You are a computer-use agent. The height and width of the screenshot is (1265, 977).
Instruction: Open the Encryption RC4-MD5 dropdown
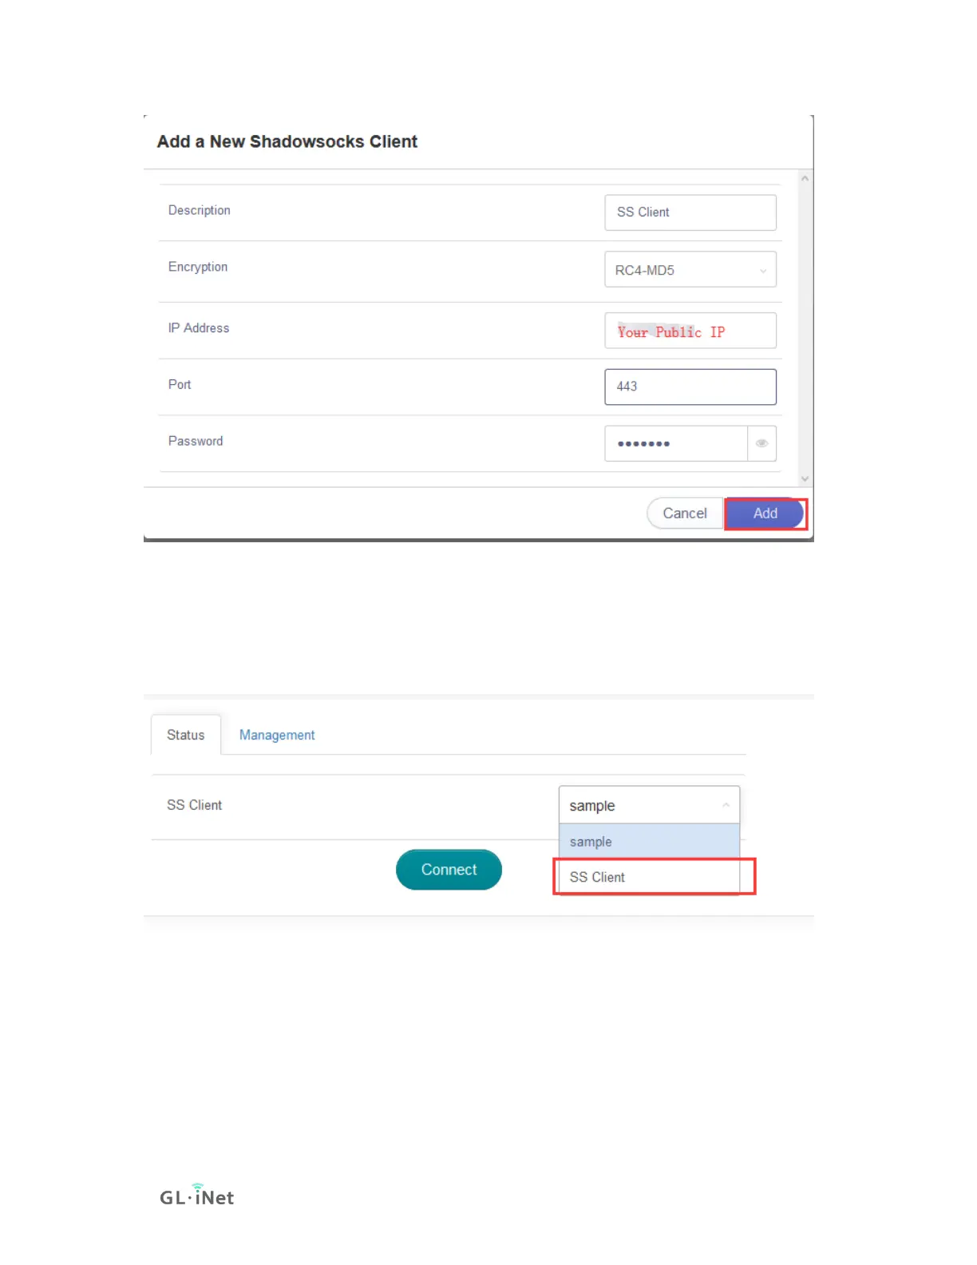click(x=690, y=270)
